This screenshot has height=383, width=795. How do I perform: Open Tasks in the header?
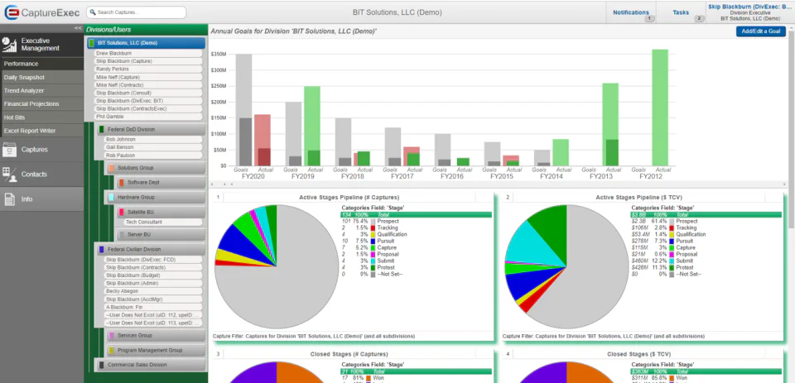tap(681, 12)
